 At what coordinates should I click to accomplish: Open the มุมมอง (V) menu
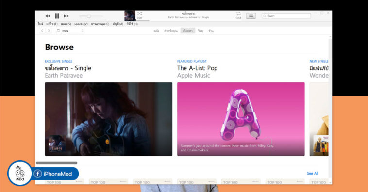(81, 24)
